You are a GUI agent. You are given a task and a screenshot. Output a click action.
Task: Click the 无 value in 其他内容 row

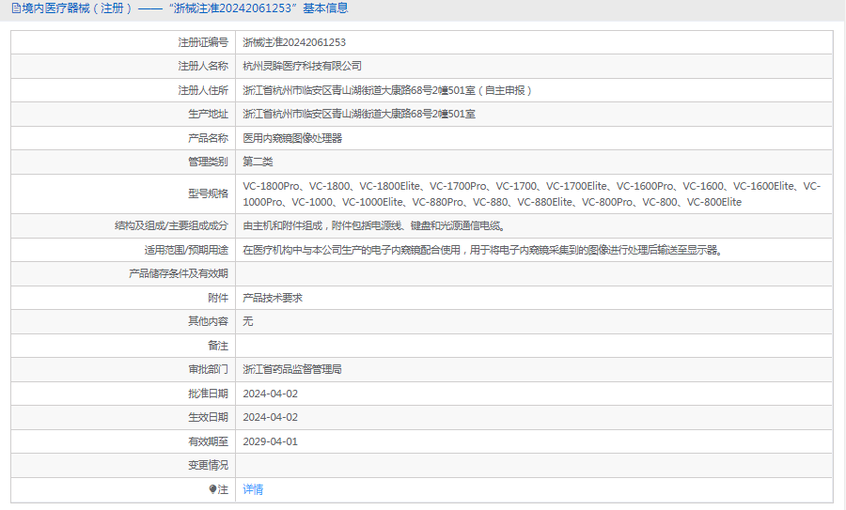[247, 321]
